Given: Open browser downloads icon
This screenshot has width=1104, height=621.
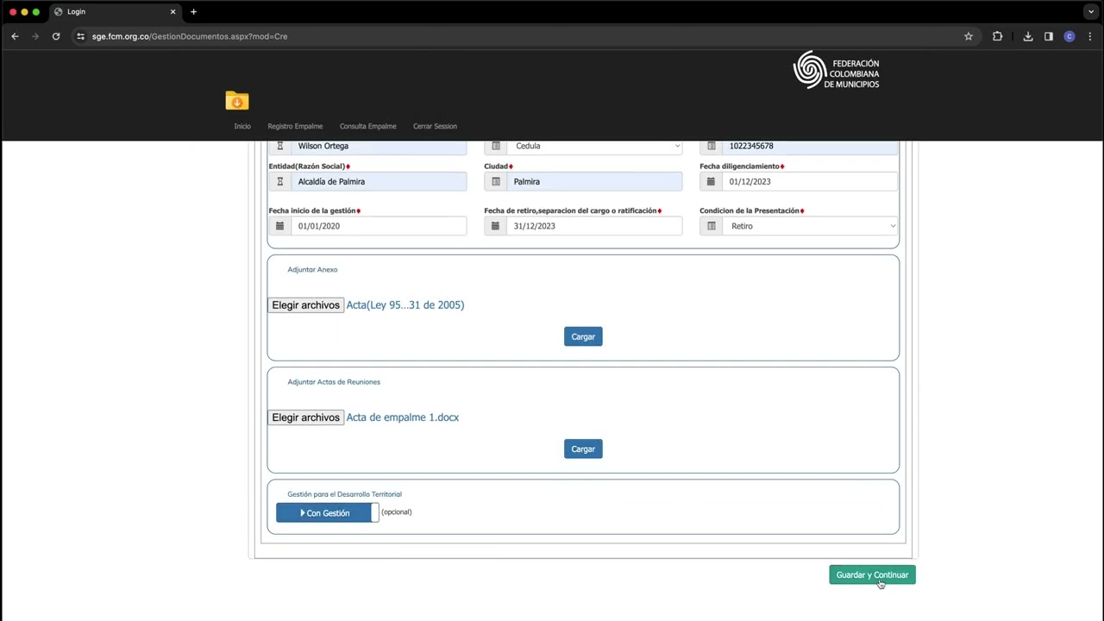Looking at the screenshot, I should pos(1028,36).
